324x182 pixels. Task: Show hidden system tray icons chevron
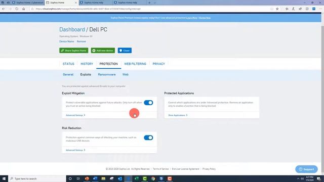tap(298, 178)
